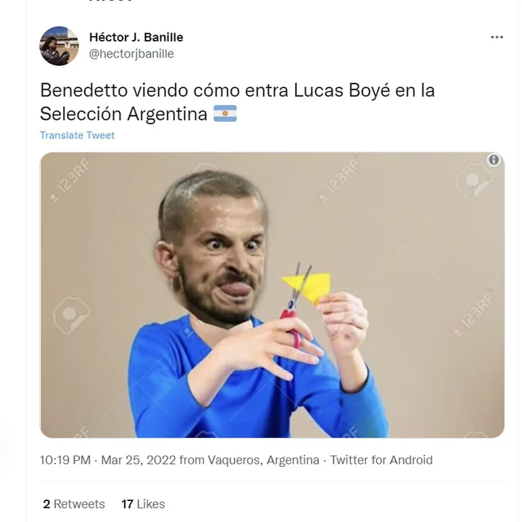Click the red scissors in the image
Screen dimensions: 522x522
[x=294, y=310]
